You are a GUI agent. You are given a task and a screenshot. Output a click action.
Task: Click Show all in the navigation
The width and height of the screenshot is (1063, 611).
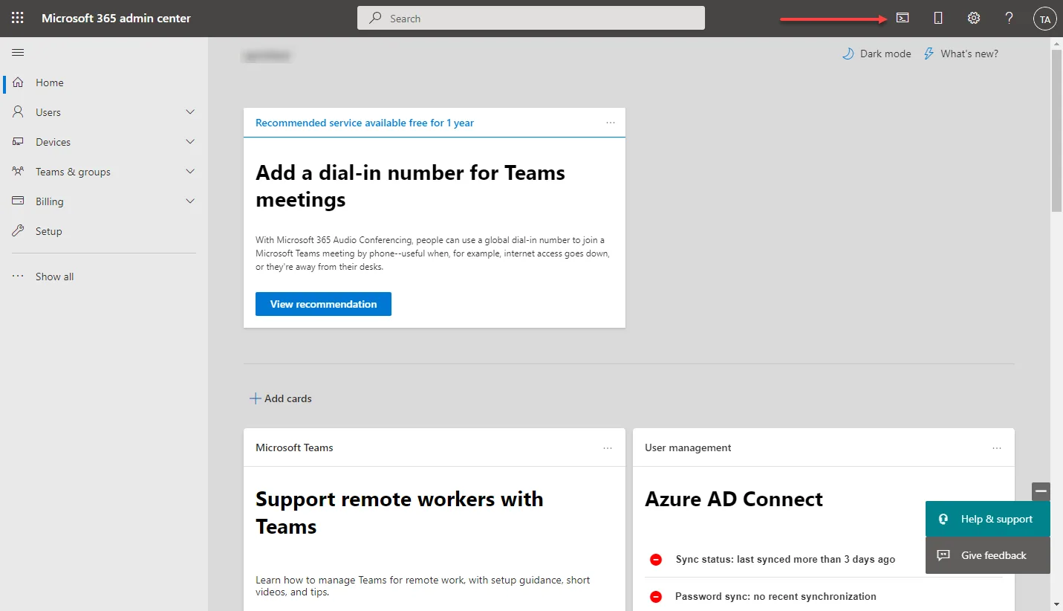pos(104,277)
